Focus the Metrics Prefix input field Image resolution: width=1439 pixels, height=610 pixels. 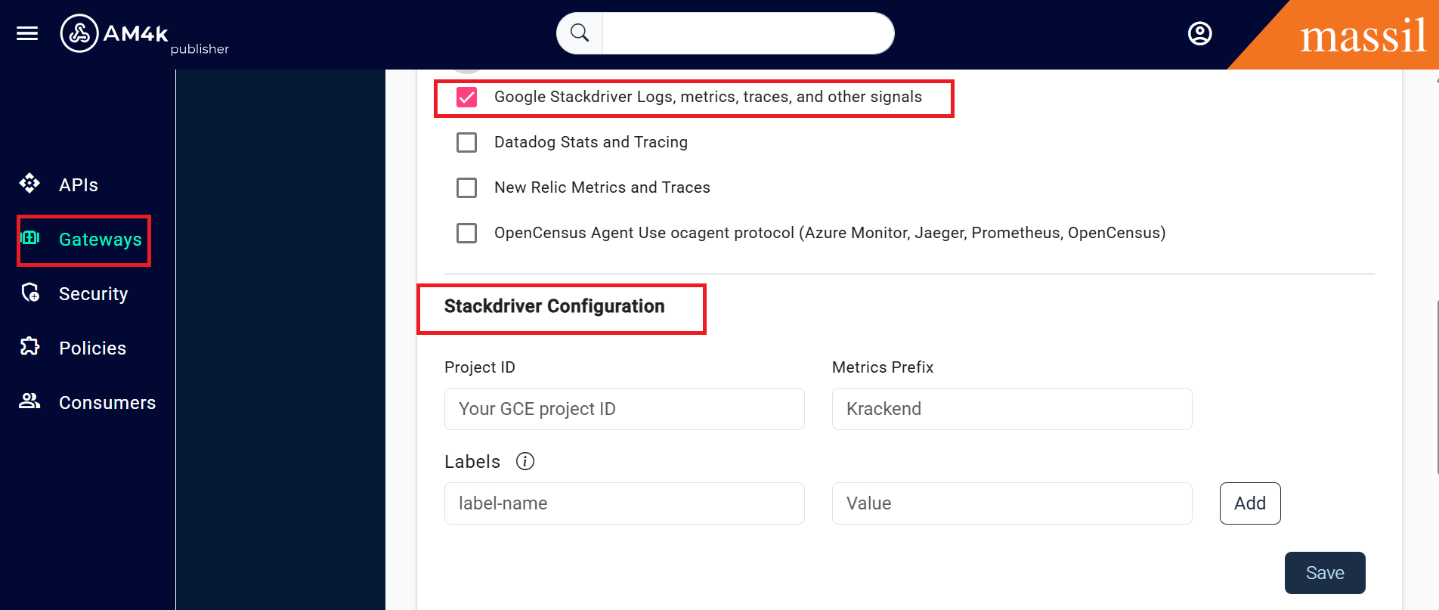point(1011,409)
